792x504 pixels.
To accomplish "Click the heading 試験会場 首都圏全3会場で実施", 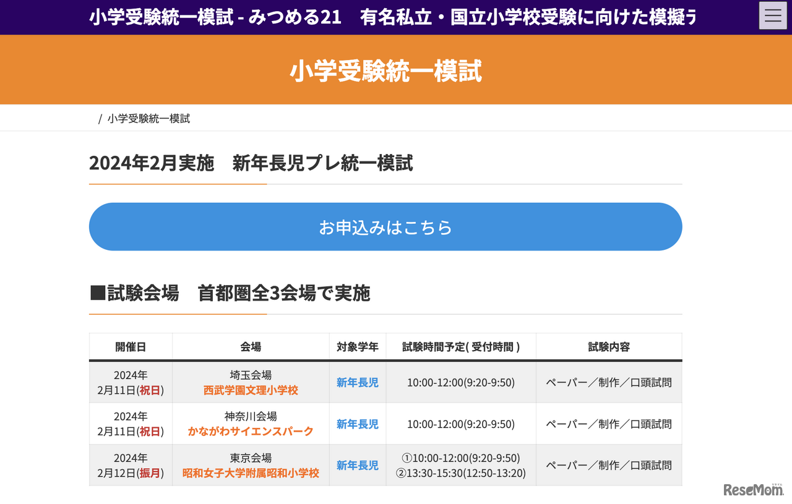I will pos(230,293).
